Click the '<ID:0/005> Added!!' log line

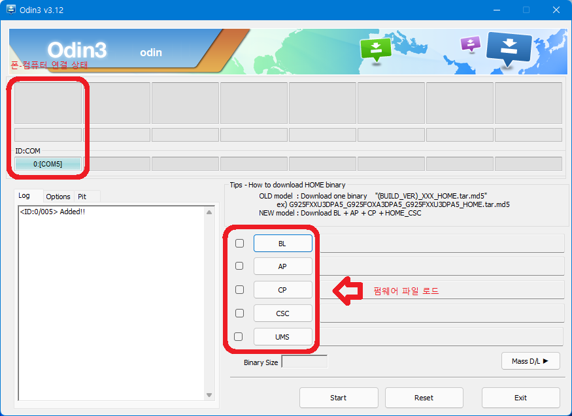pos(52,212)
